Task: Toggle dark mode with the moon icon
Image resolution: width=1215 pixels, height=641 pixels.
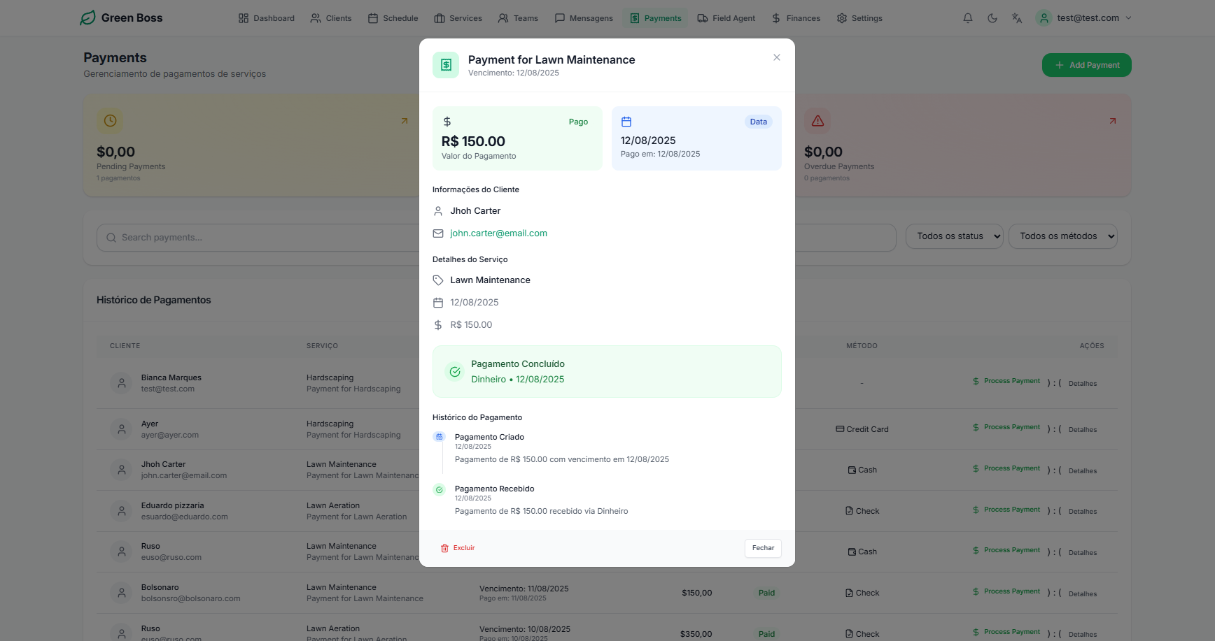Action: [992, 17]
